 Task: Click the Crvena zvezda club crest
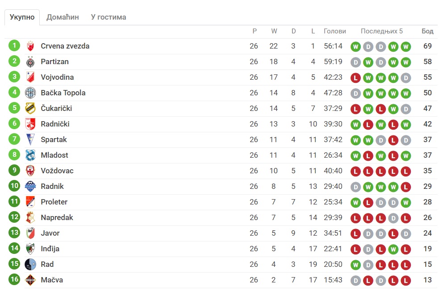pos(30,46)
